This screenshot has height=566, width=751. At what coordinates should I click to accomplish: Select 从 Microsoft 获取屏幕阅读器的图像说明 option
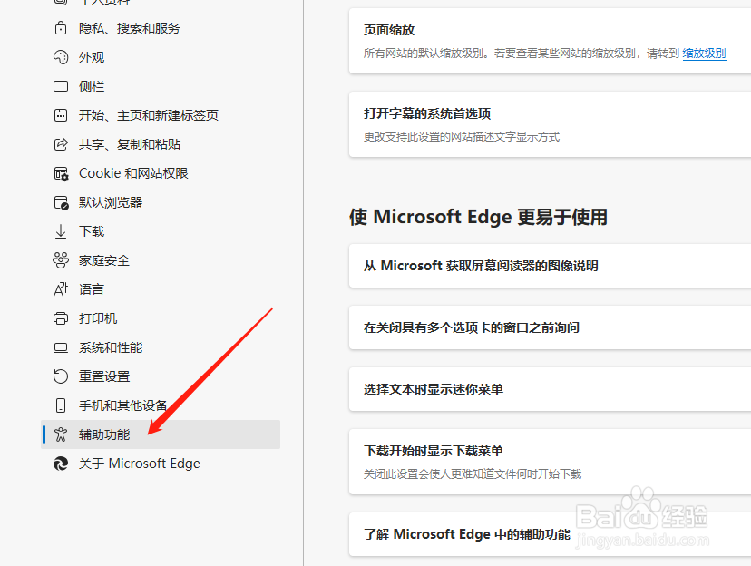pyautogui.click(x=550, y=266)
